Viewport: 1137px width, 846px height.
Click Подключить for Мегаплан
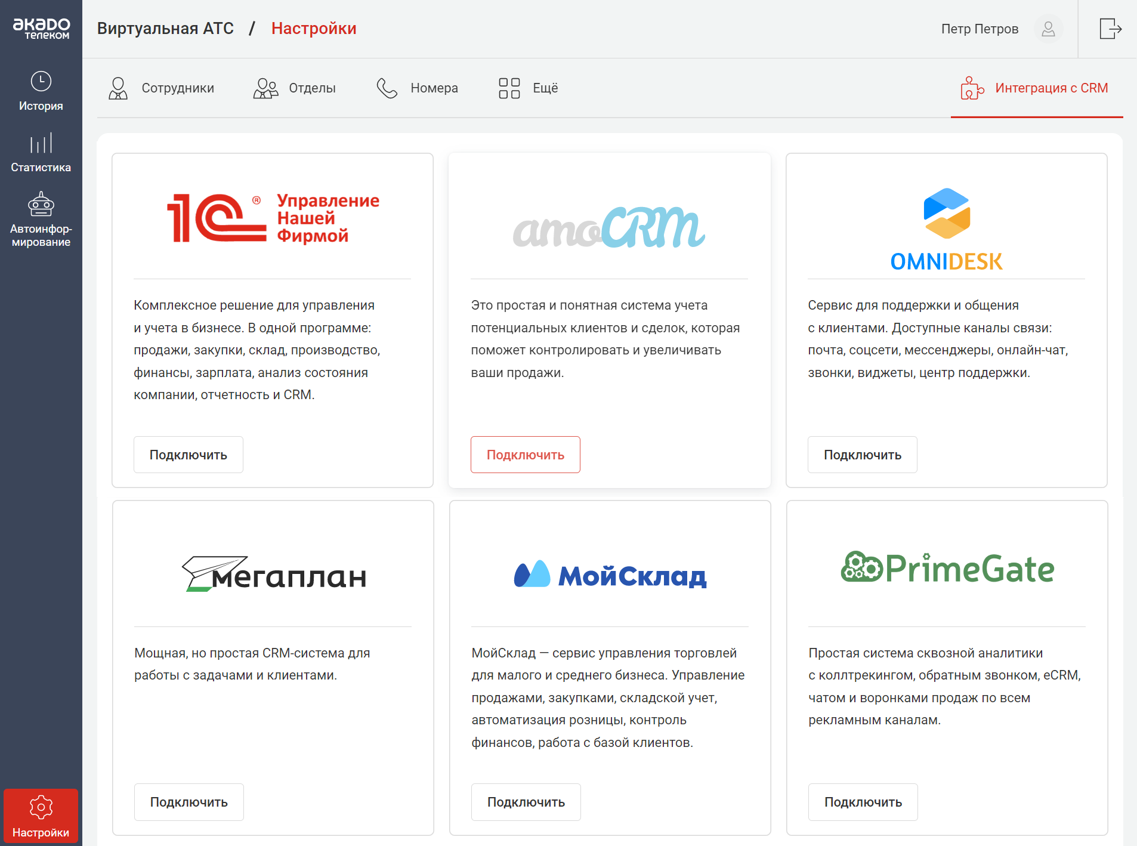[x=189, y=802]
